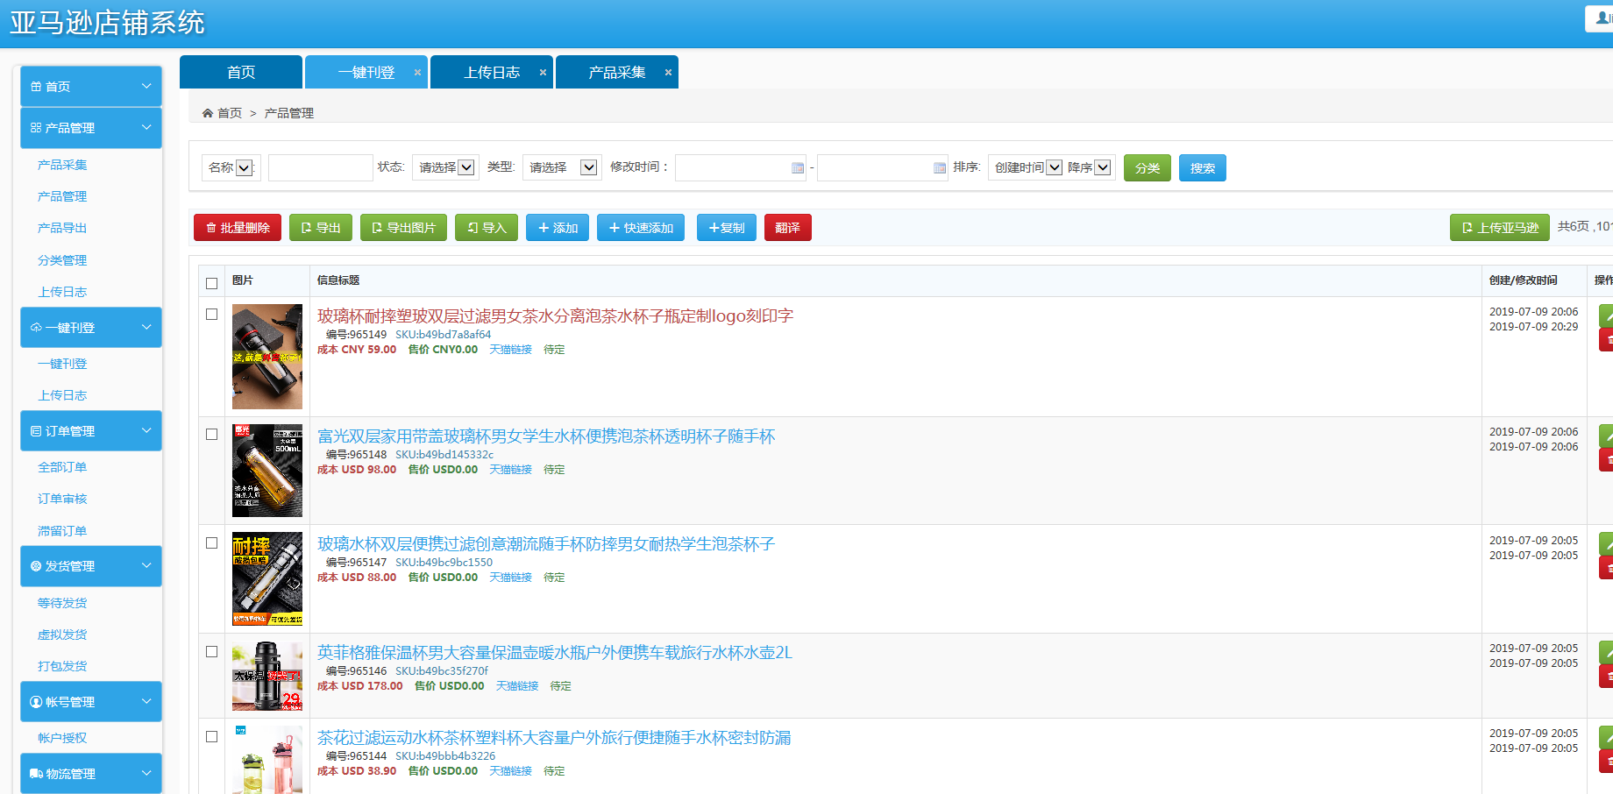The image size is (1613, 794).
Task: Click the home icon in breadcrumb
Action: click(208, 113)
